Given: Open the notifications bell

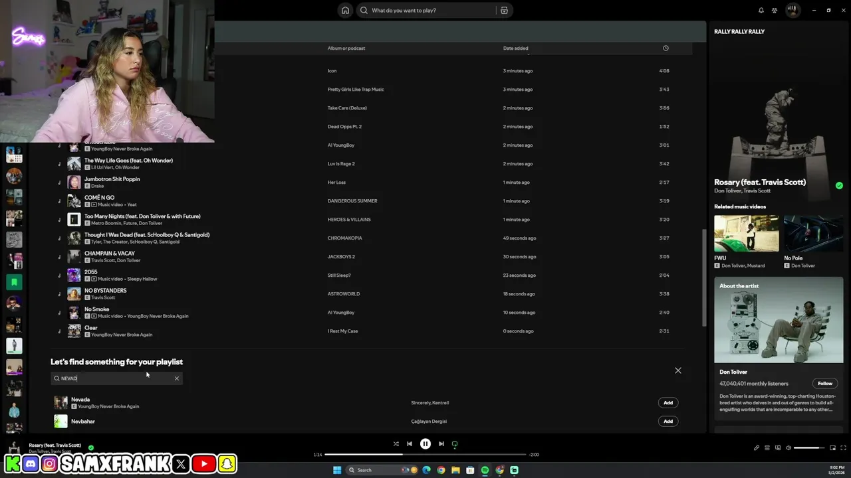Looking at the screenshot, I should tap(761, 10).
